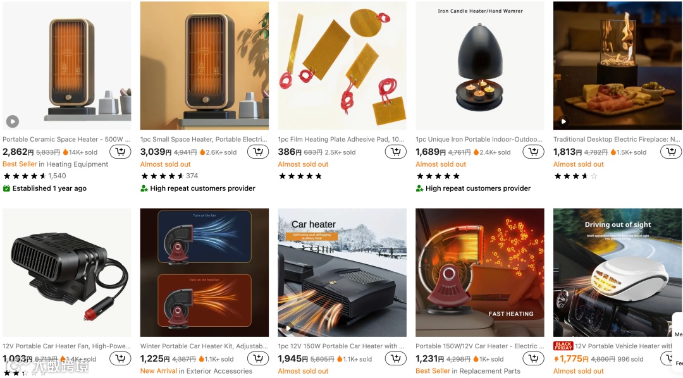Open 1pc Small Space Heater product title
Screen dimensions: 683x378
tap(204, 139)
